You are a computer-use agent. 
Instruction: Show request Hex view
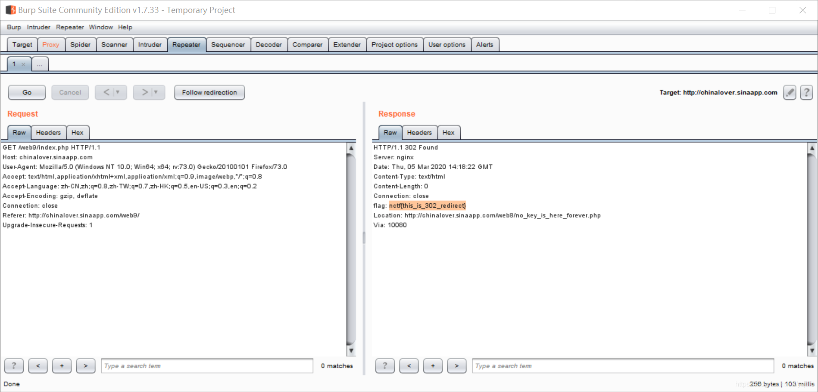point(78,132)
